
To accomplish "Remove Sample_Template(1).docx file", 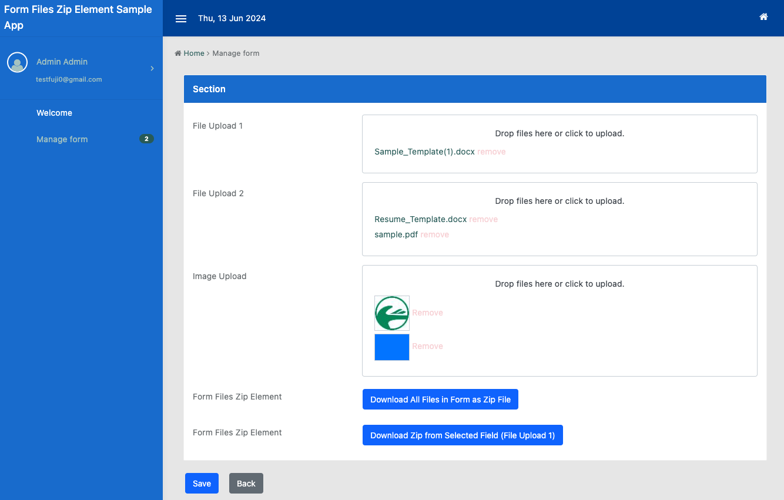I will [x=491, y=152].
